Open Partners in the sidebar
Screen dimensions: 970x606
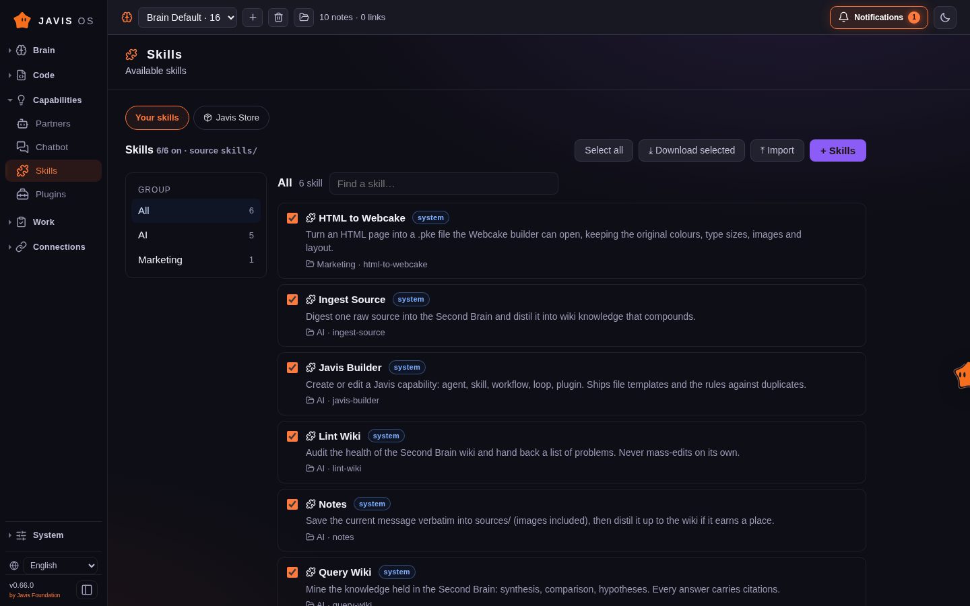pos(53,124)
